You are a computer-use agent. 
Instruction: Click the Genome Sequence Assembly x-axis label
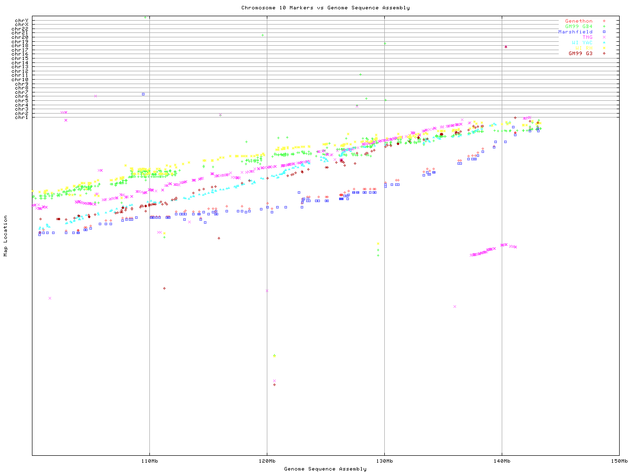325,469
